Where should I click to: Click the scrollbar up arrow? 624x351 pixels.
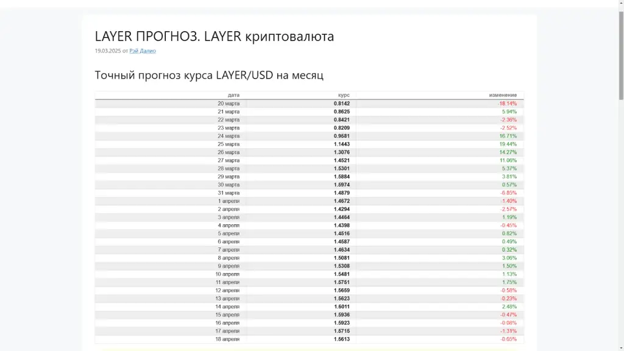[x=621, y=3]
